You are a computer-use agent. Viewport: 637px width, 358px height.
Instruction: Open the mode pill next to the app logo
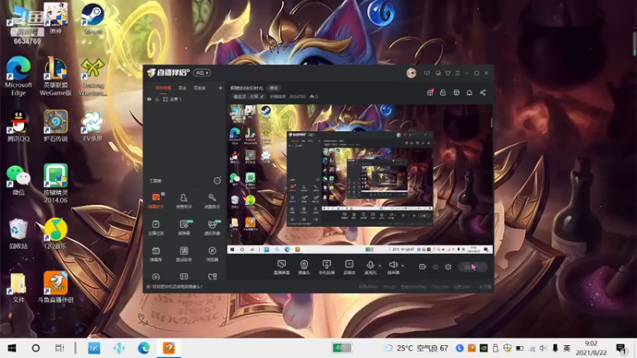tap(202, 72)
